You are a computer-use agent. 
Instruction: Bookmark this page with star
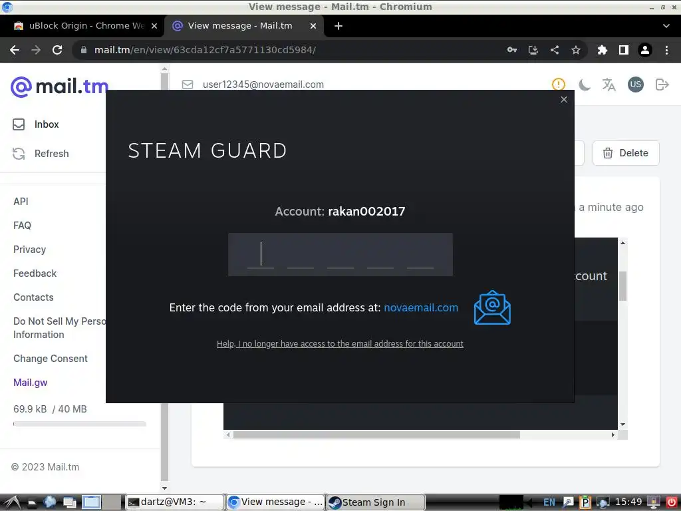(x=576, y=50)
